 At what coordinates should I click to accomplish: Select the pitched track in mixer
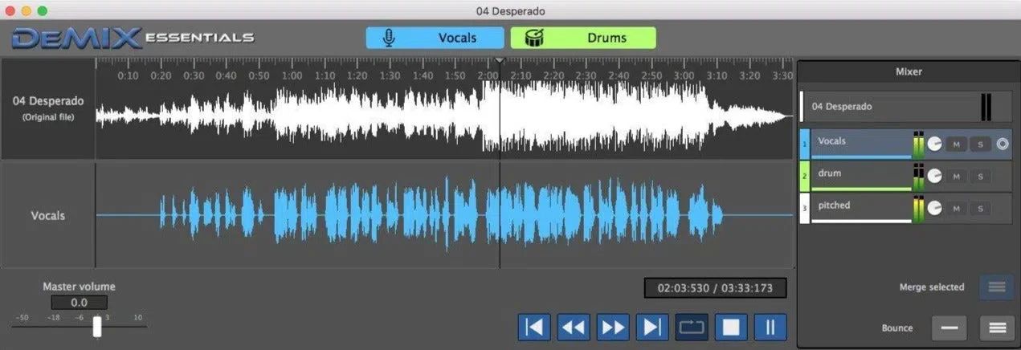click(861, 208)
